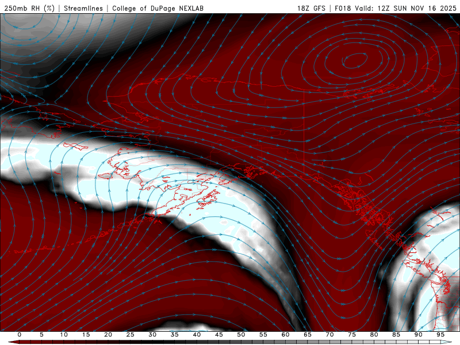The height and width of the screenshot is (345, 460).
Task: Click the "15" label on the color scale
Action: (x=86, y=335)
